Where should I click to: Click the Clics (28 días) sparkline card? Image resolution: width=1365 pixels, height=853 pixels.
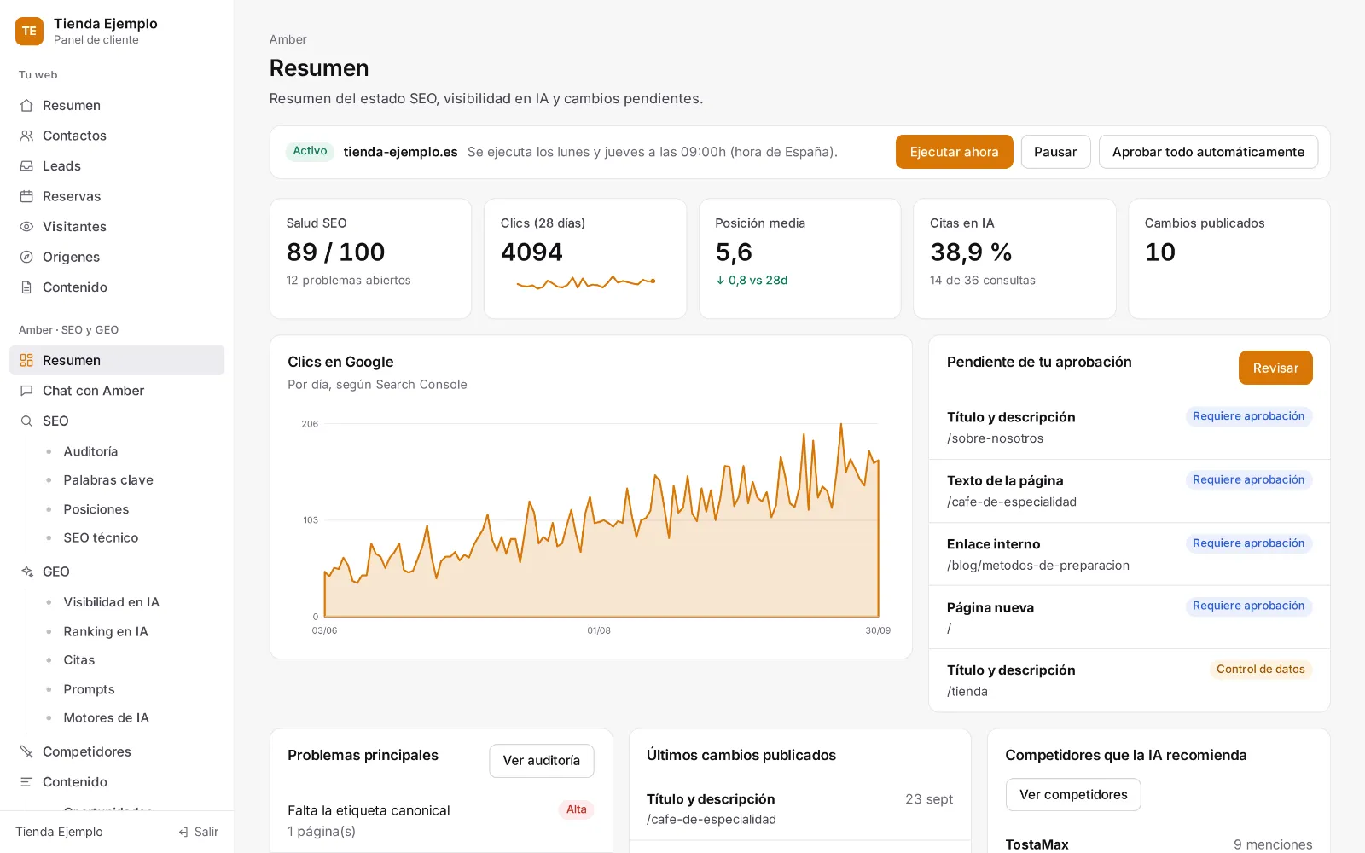point(585,258)
